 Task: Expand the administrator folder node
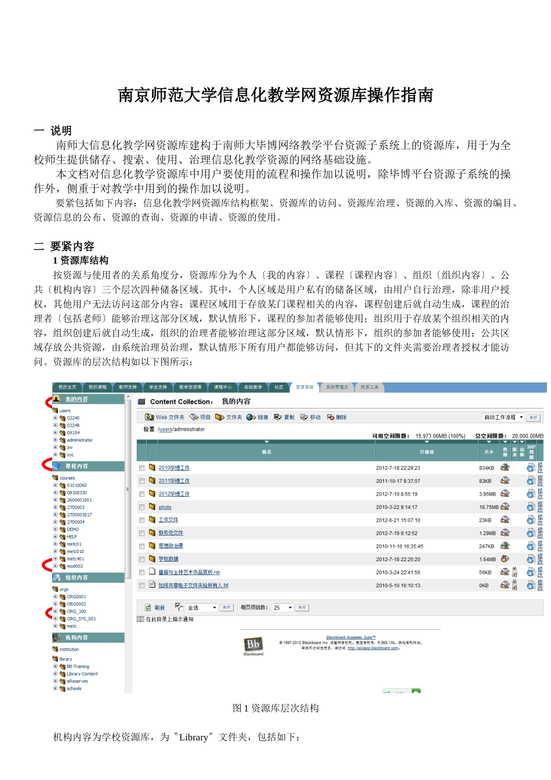tap(55, 440)
